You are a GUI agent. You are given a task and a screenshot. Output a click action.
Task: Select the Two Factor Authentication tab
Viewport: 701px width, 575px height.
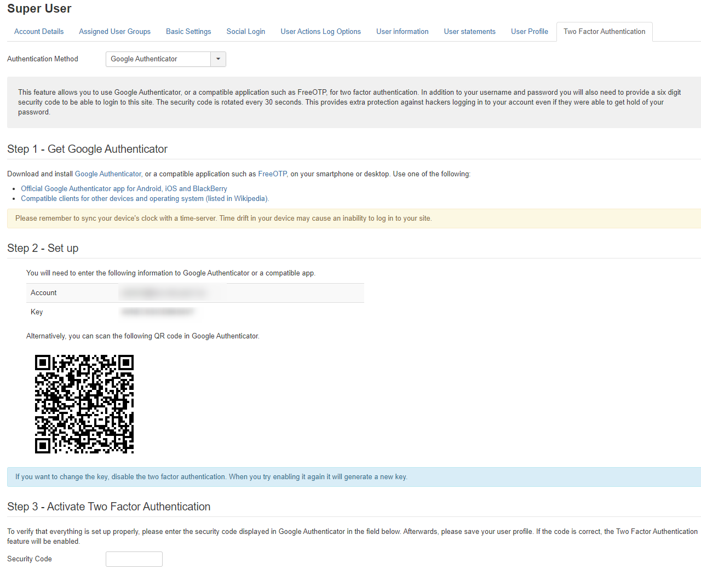coord(604,31)
